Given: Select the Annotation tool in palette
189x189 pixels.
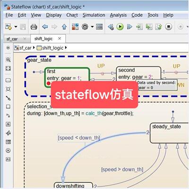Looking at the screenshot, I should [8, 159].
